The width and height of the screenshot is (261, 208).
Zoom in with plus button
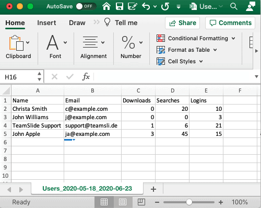pyautogui.click(x=221, y=202)
